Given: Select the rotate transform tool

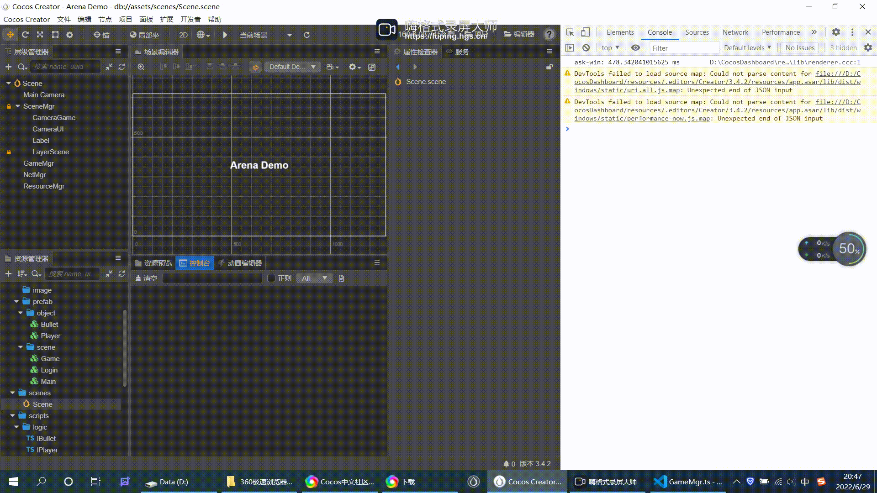Looking at the screenshot, I should (x=25, y=35).
